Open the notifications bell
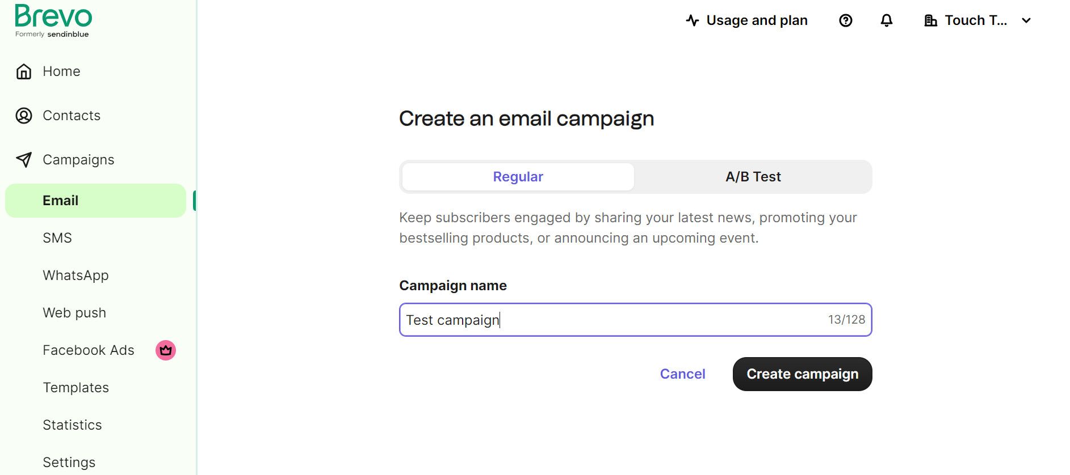The width and height of the screenshot is (1070, 475). tap(886, 20)
